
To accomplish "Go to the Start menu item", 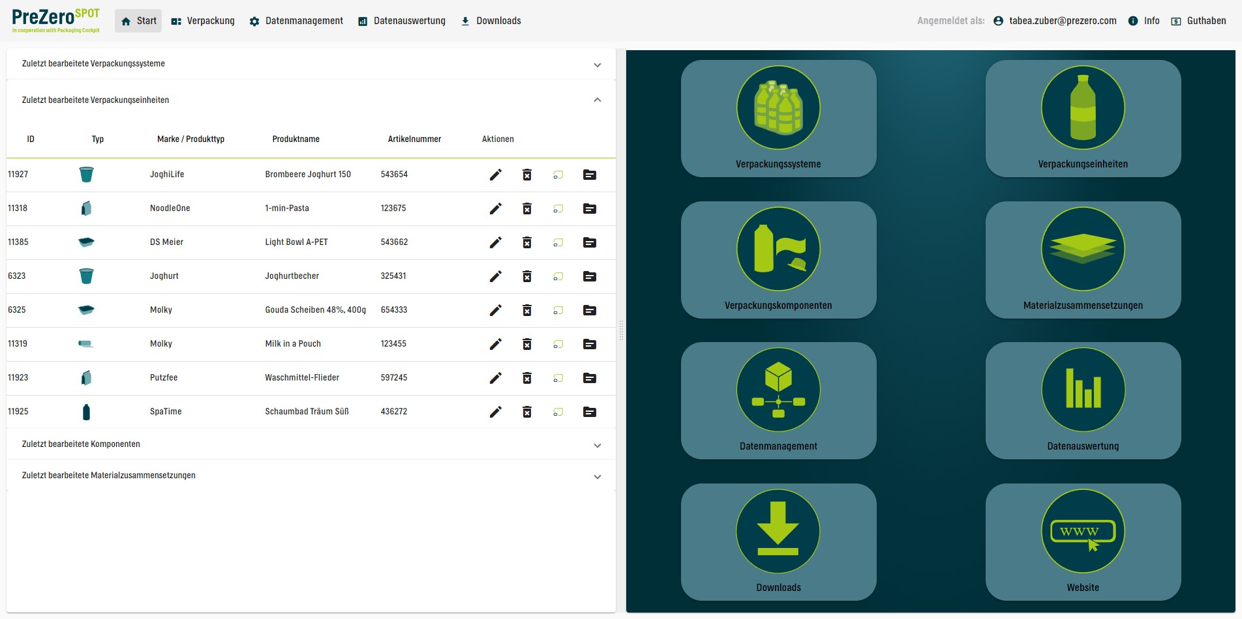I will coord(138,21).
